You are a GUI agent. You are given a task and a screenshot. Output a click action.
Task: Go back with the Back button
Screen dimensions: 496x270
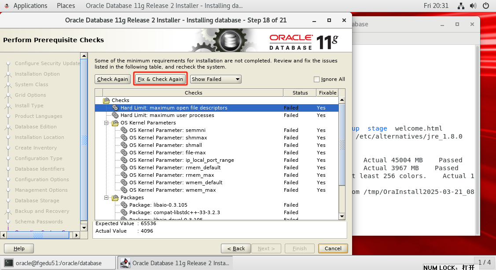pos(236,248)
